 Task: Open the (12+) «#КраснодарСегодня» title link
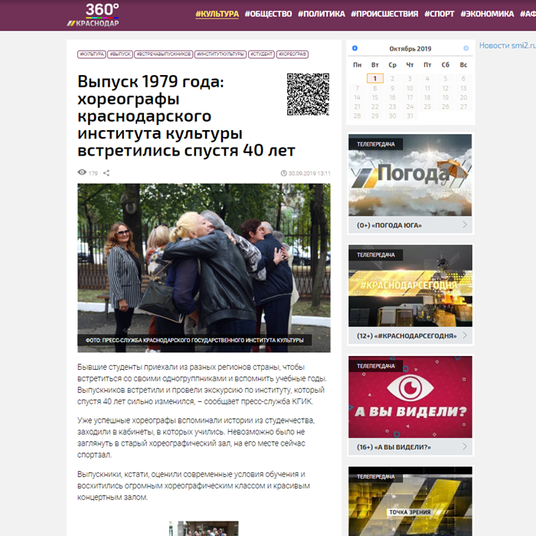407,336
